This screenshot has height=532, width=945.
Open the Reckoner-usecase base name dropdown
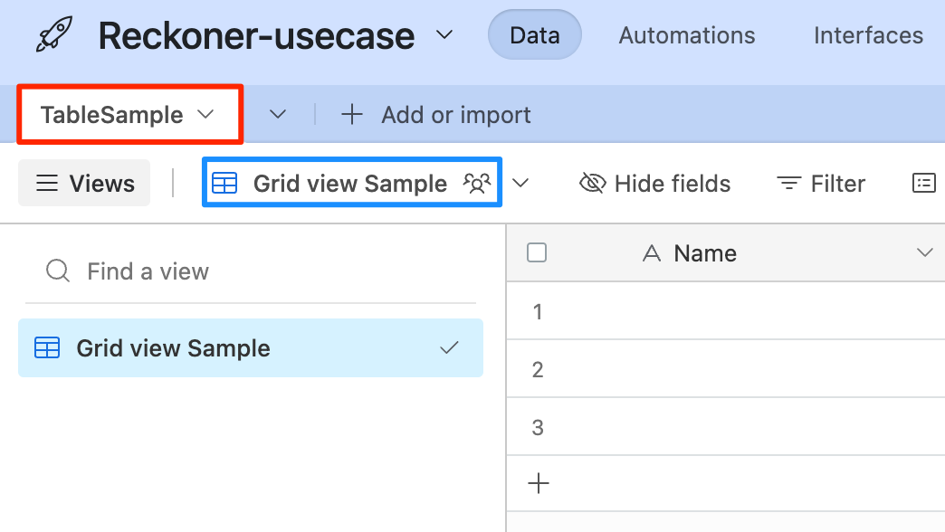coord(444,35)
